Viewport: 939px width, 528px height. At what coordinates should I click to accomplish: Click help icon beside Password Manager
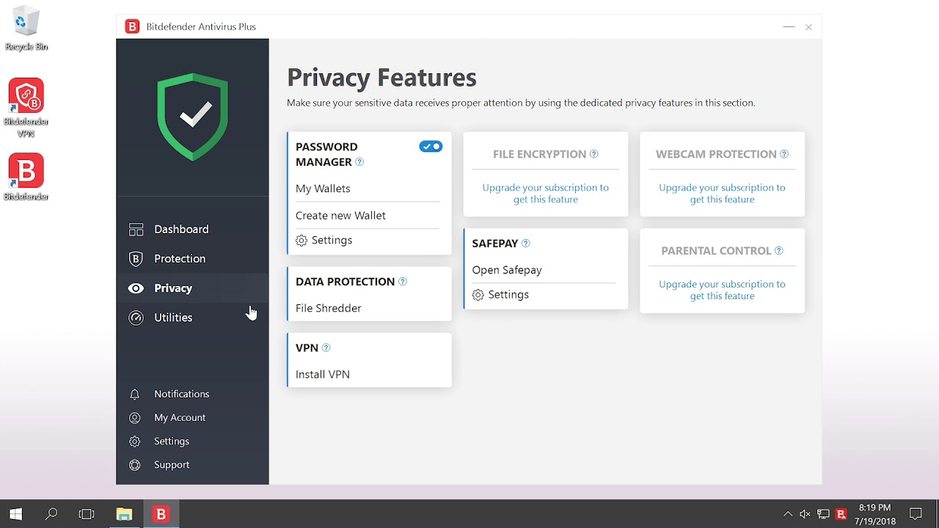pyautogui.click(x=359, y=162)
